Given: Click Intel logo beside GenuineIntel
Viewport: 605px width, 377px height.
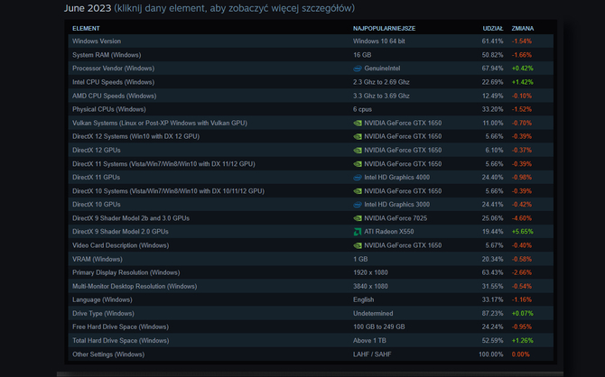Looking at the screenshot, I should click(358, 69).
